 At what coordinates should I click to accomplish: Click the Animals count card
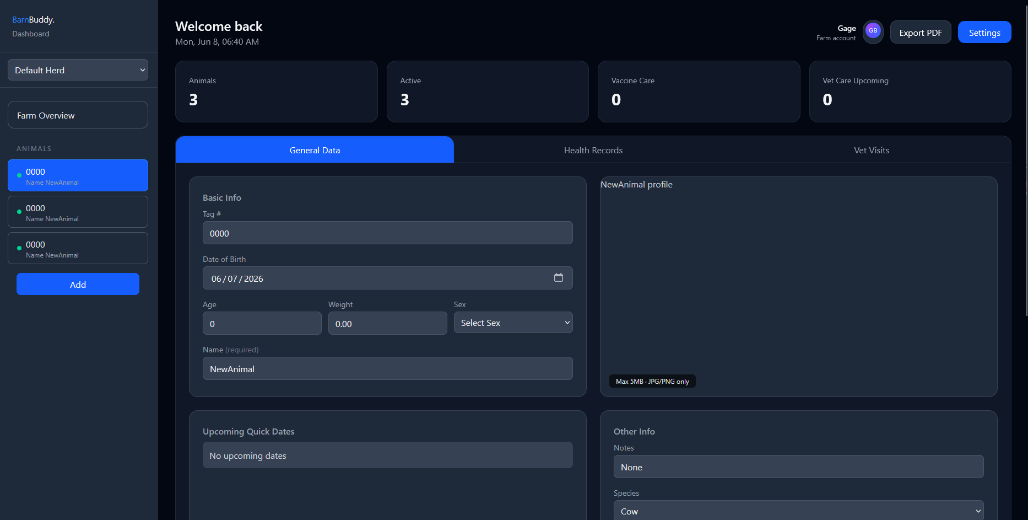click(276, 92)
